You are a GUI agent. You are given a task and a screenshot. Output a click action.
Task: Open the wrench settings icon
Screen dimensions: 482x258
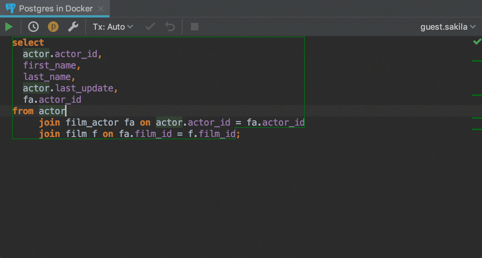pos(73,27)
